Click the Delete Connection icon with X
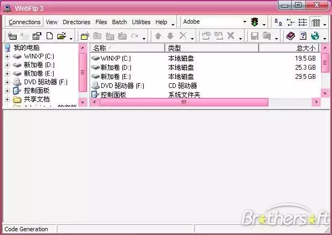This screenshot has width=332, height=235. coord(25,36)
